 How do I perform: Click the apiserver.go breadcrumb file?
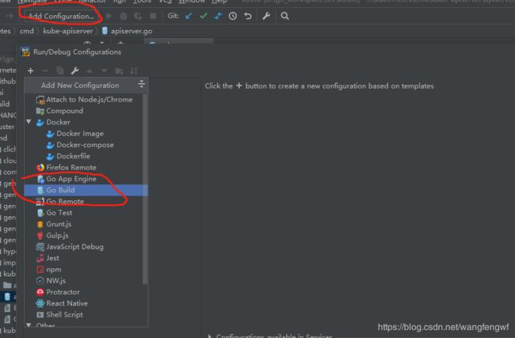tap(127, 31)
